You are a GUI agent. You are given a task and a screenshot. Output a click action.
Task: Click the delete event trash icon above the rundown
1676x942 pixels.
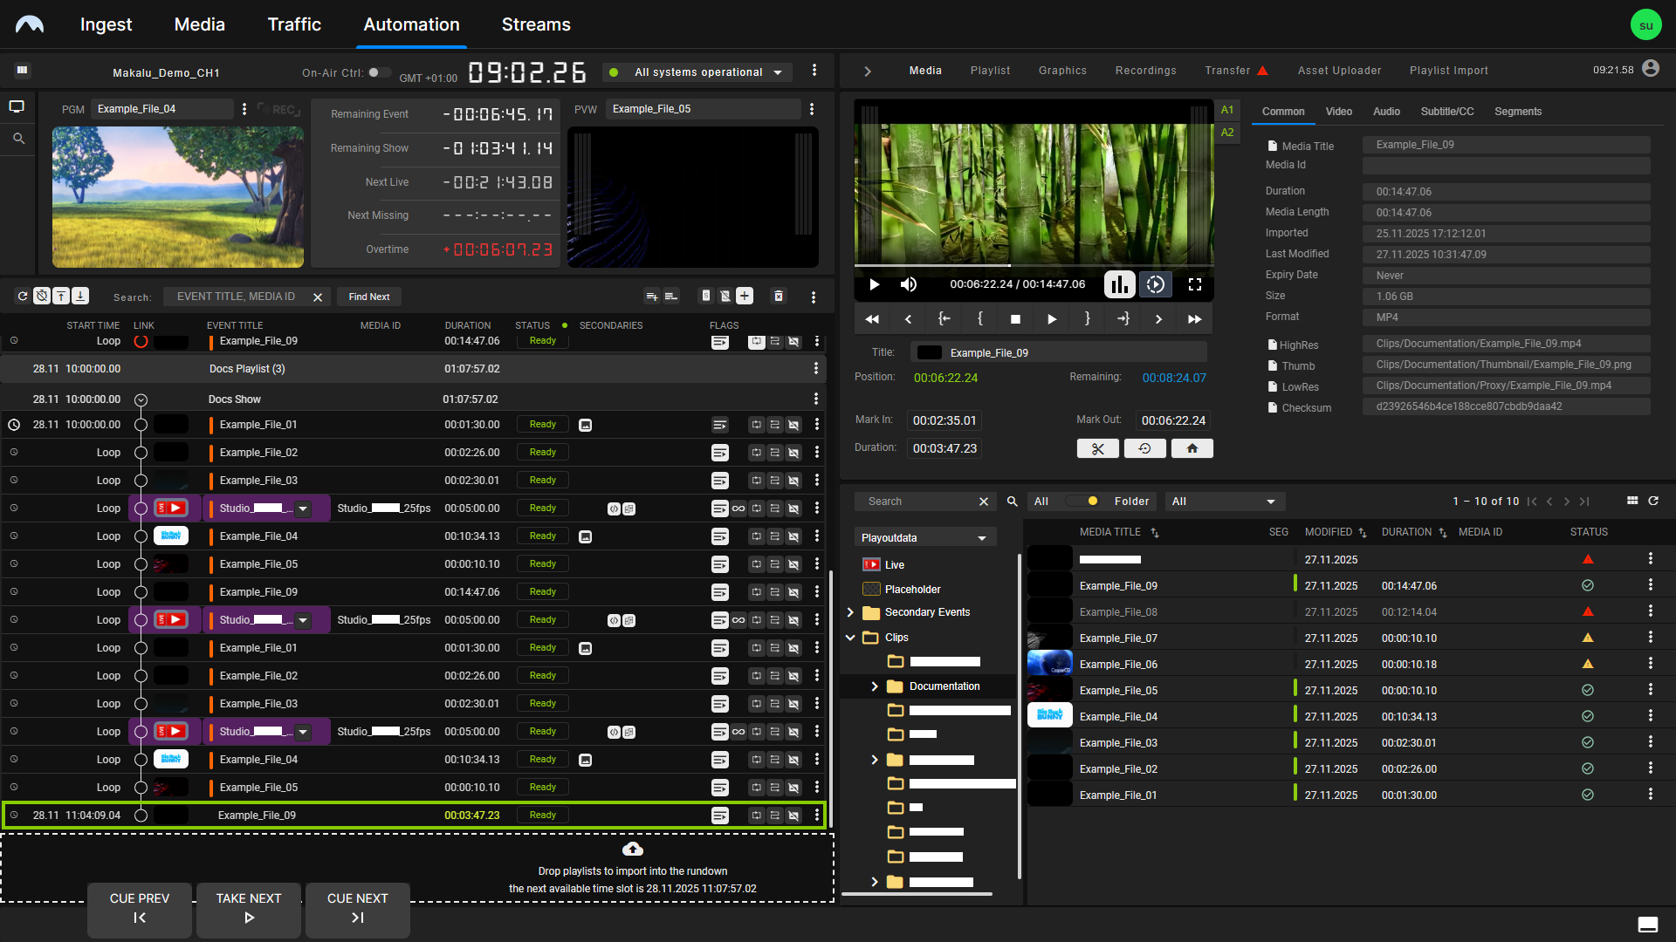(x=778, y=297)
